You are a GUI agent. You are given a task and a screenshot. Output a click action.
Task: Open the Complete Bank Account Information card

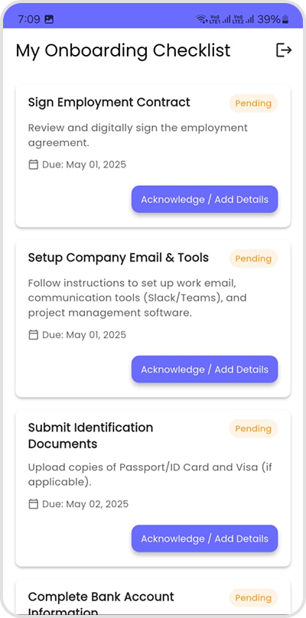(x=153, y=598)
